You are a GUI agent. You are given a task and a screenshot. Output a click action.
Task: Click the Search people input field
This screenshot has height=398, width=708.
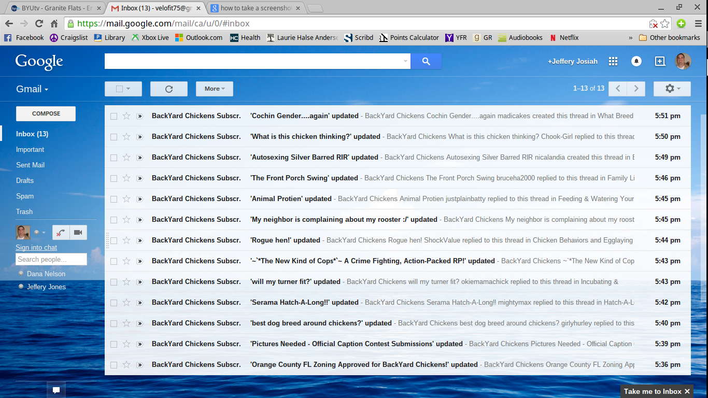[x=51, y=259]
